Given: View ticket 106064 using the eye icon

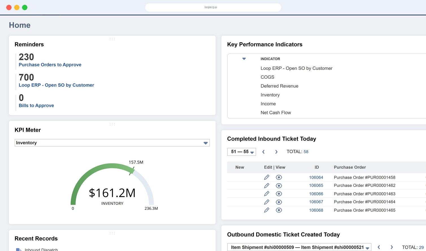Looking at the screenshot, I should [279, 177].
